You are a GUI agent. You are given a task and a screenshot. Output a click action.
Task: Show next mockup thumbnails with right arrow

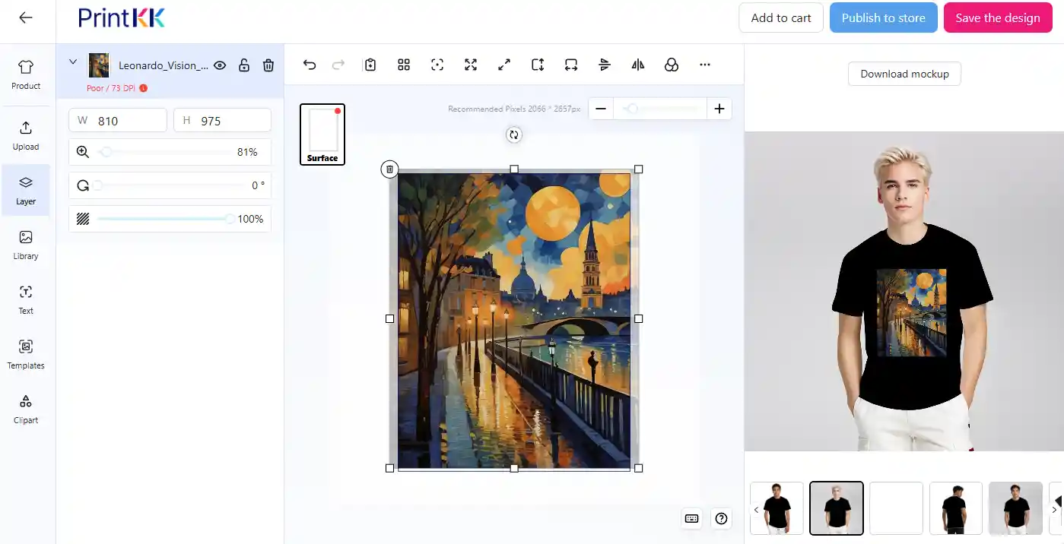click(x=1054, y=509)
